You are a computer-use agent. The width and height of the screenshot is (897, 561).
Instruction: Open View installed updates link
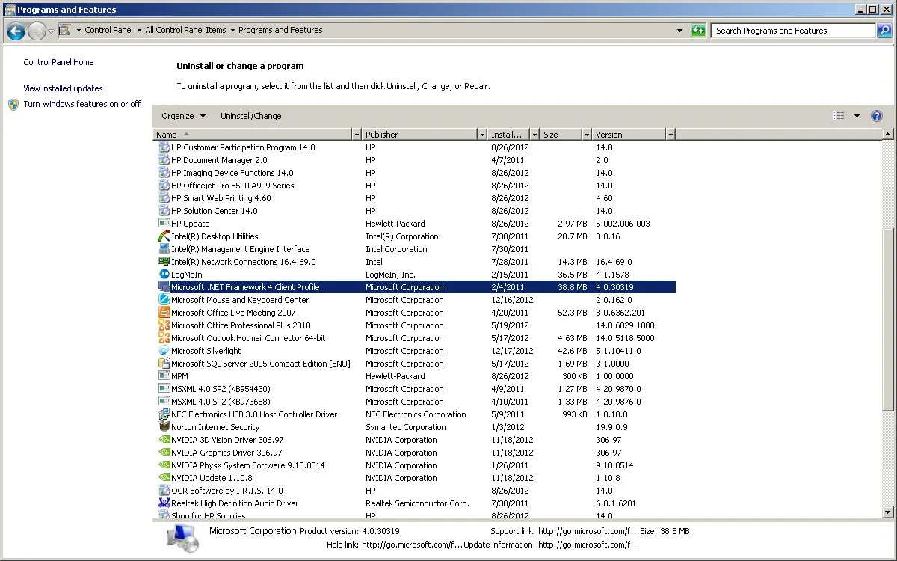[x=64, y=88]
